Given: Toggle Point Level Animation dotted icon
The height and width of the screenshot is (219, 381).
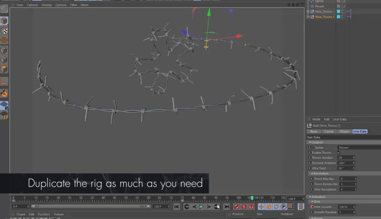Looking at the screenshot, I should (x=291, y=207).
